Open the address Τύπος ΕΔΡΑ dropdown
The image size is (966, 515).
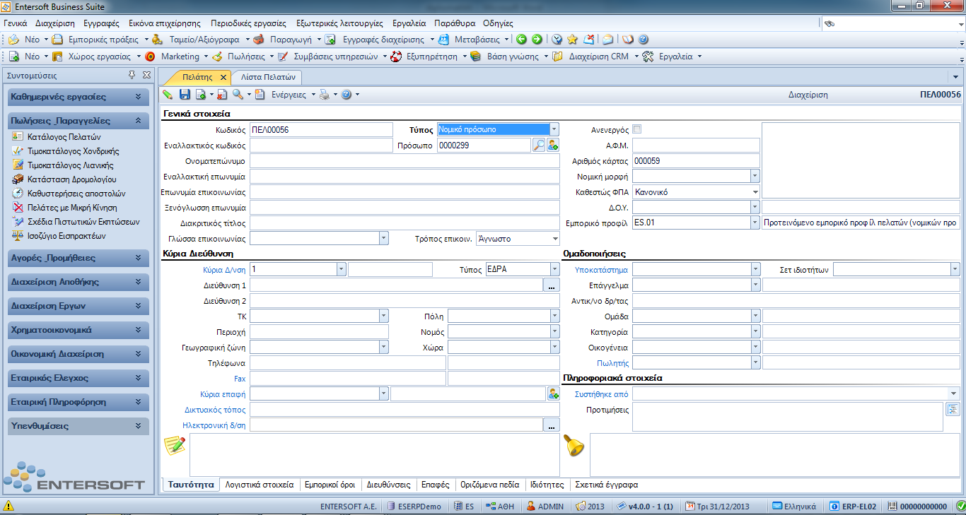(554, 269)
